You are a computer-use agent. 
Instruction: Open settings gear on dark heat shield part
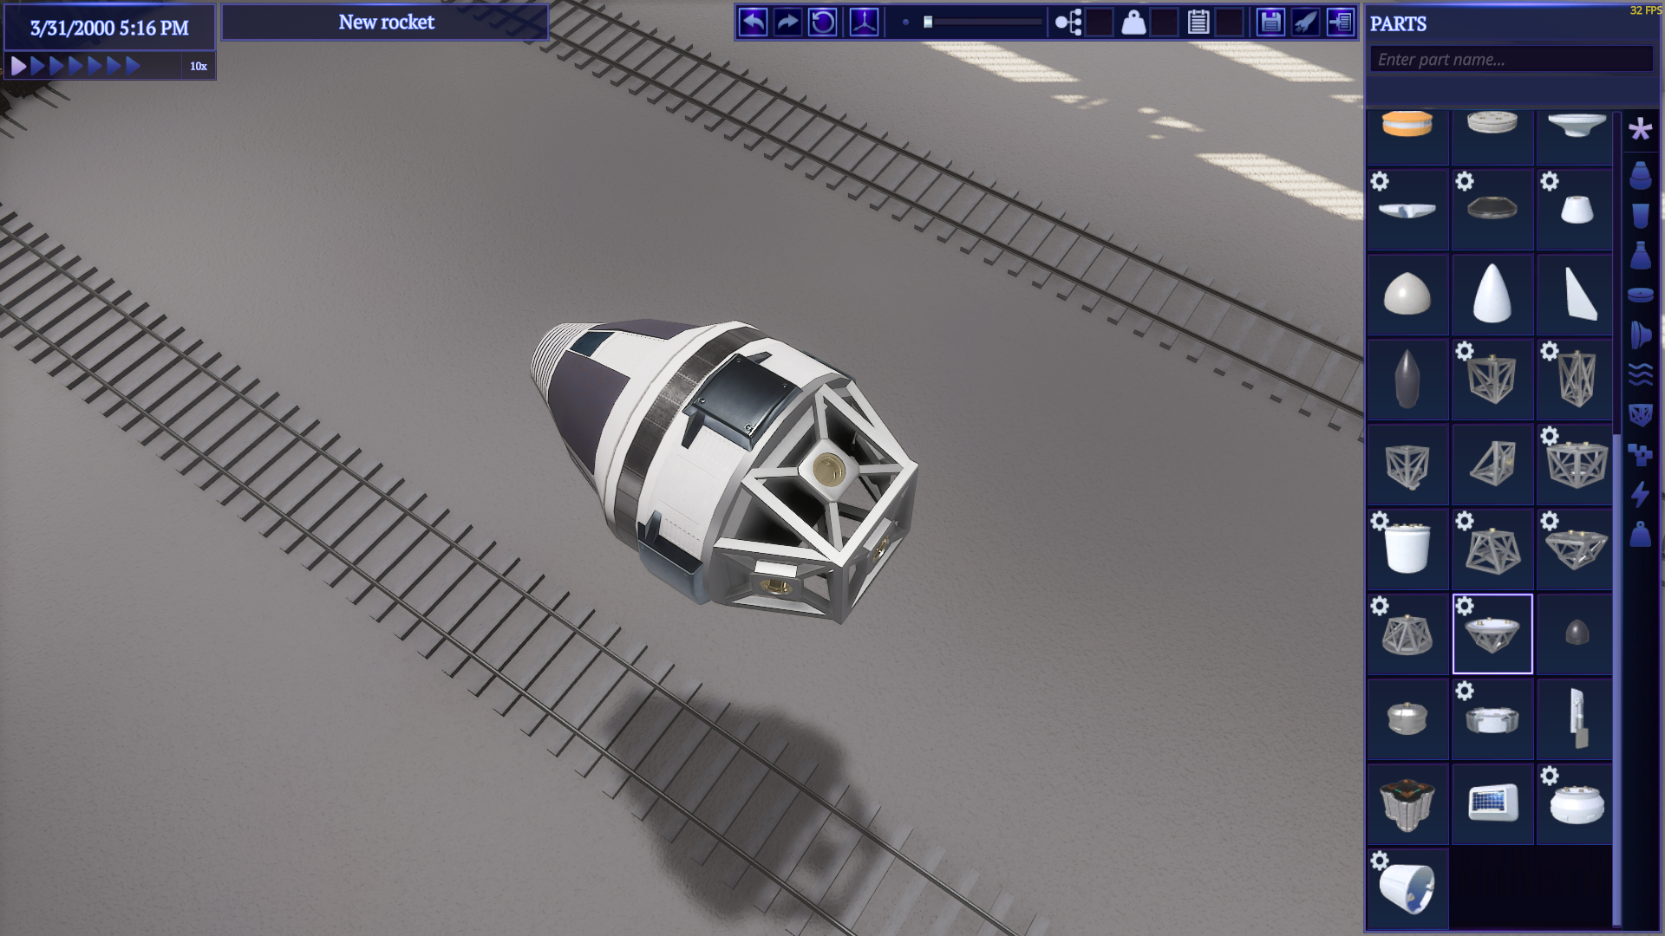pos(1465,181)
